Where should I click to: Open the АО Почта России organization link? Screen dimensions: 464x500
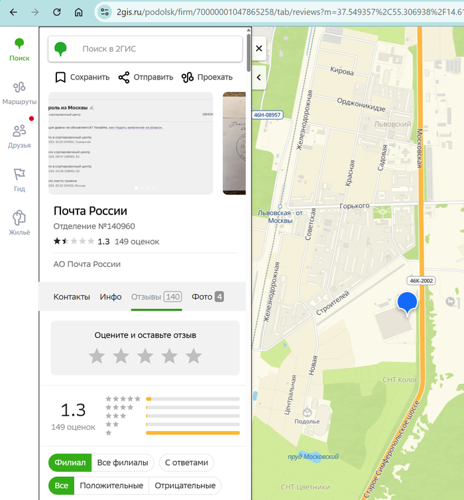point(87,264)
